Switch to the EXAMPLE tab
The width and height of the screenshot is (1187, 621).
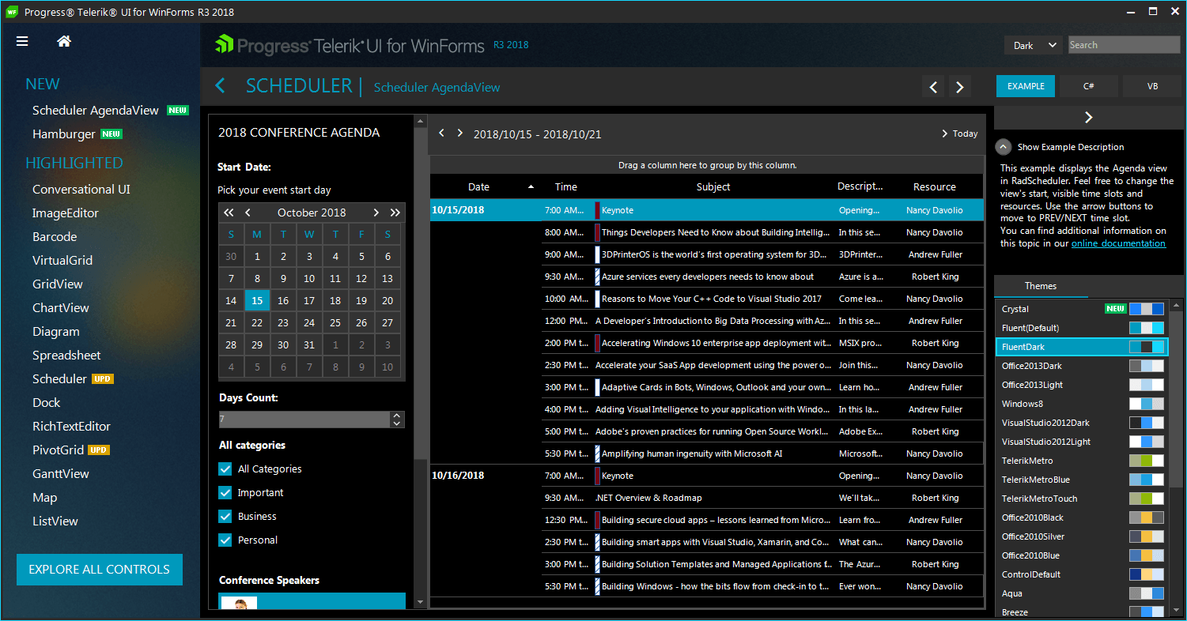click(x=1026, y=86)
